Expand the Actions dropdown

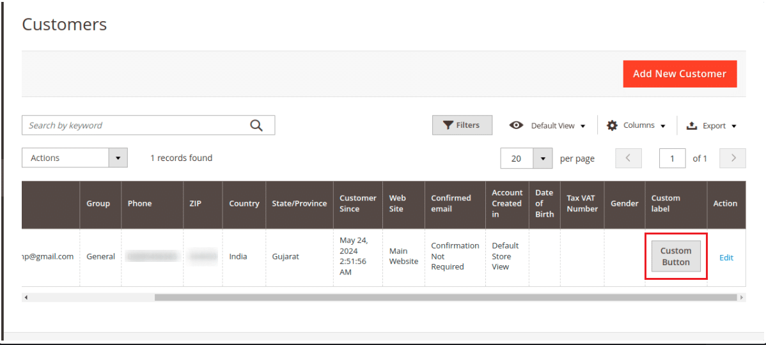pyautogui.click(x=118, y=158)
